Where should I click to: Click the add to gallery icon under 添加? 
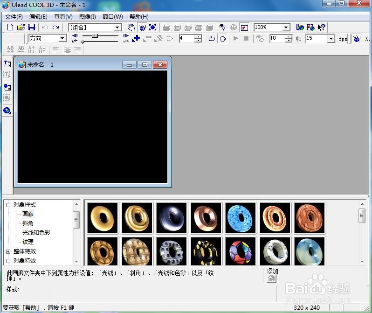point(272,278)
